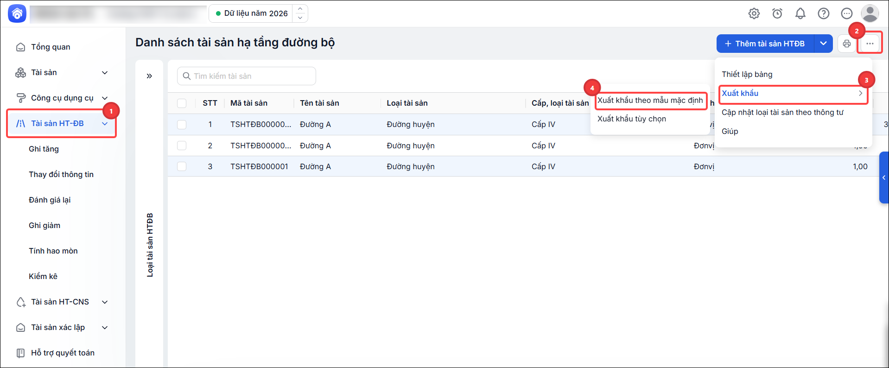This screenshot has width=889, height=368.
Task: Click the Công cụ dụng cụ icon
Action: 21,98
